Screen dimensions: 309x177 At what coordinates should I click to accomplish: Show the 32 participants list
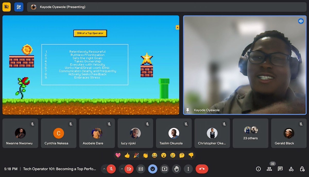[x=269, y=169]
